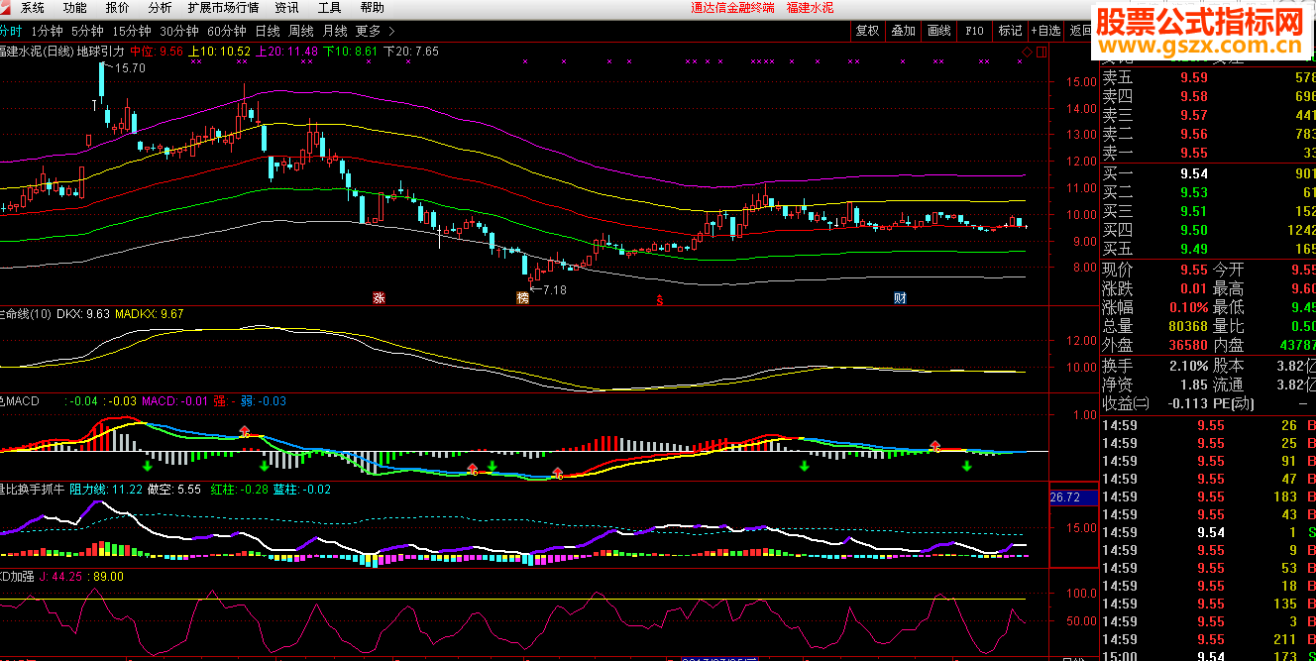Open the 资讯 menu

coord(287,8)
